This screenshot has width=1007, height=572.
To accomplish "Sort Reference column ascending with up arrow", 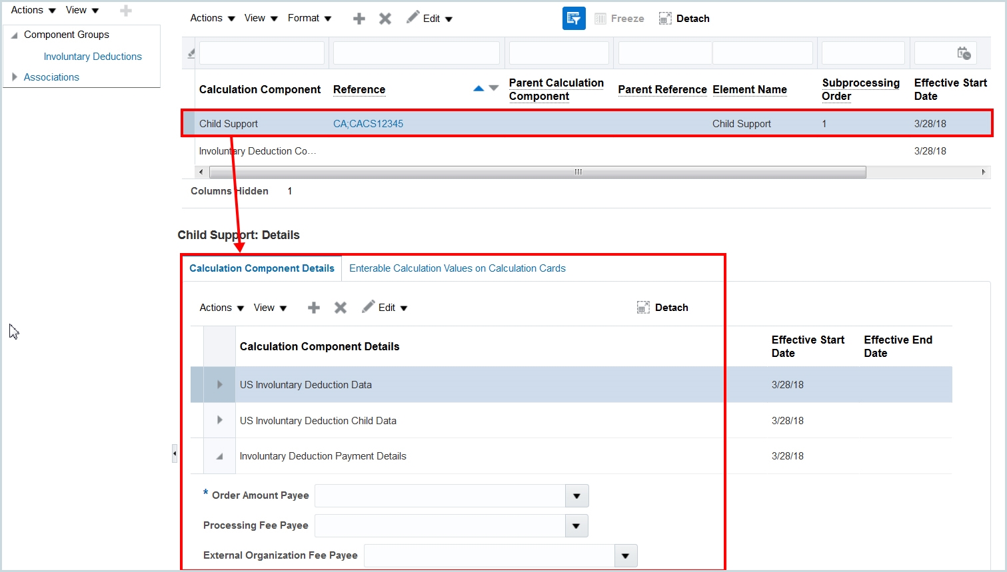I will click(x=479, y=89).
